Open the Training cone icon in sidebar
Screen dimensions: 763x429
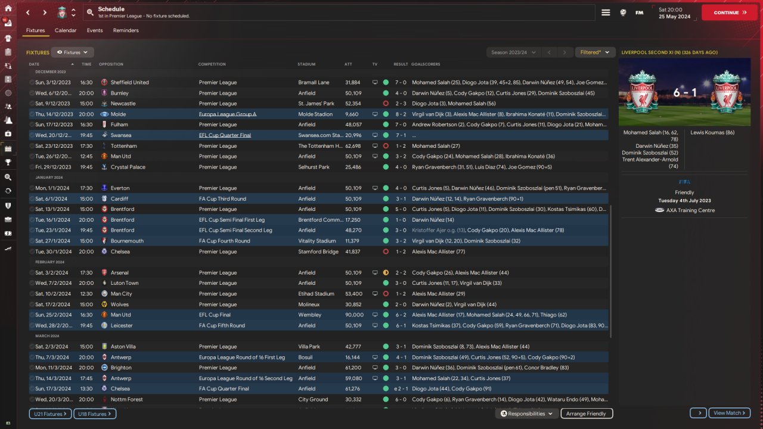8,120
